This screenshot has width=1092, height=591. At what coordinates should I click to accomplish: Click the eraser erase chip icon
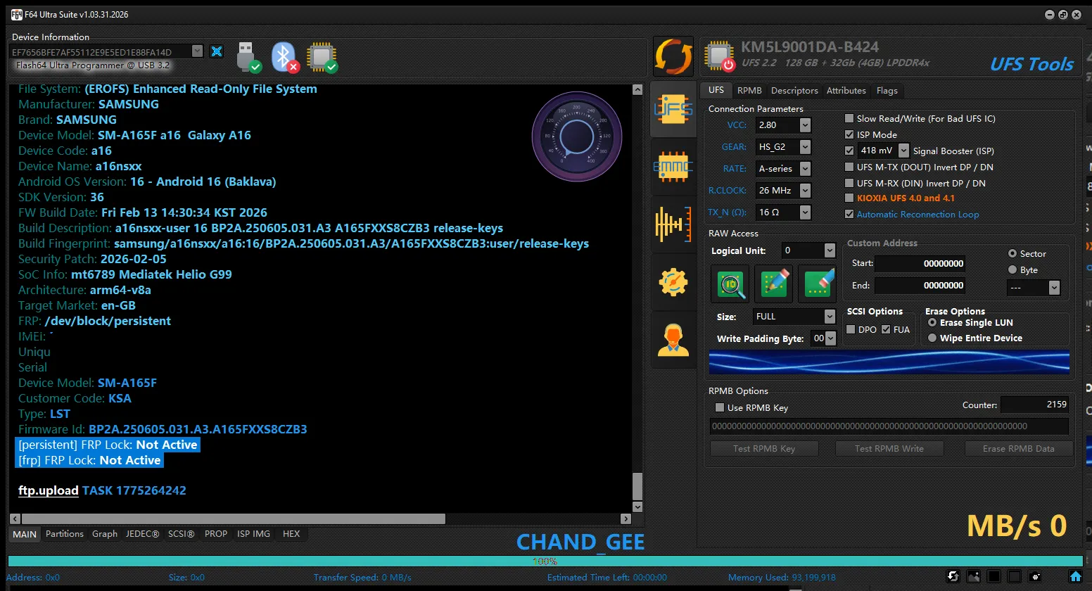tap(818, 284)
